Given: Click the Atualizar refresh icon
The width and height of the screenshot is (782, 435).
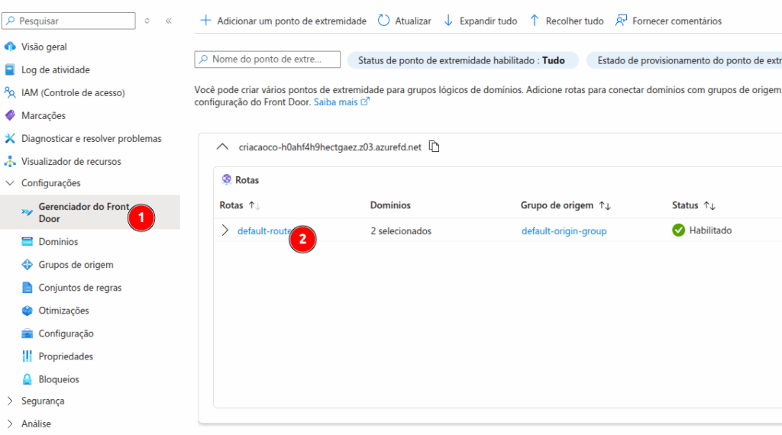Looking at the screenshot, I should (384, 21).
